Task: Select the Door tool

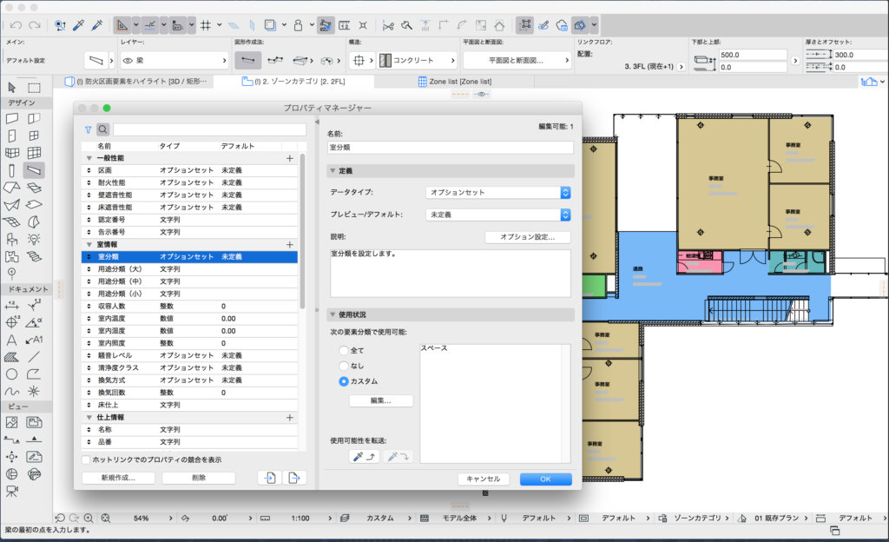Action: (x=12, y=135)
